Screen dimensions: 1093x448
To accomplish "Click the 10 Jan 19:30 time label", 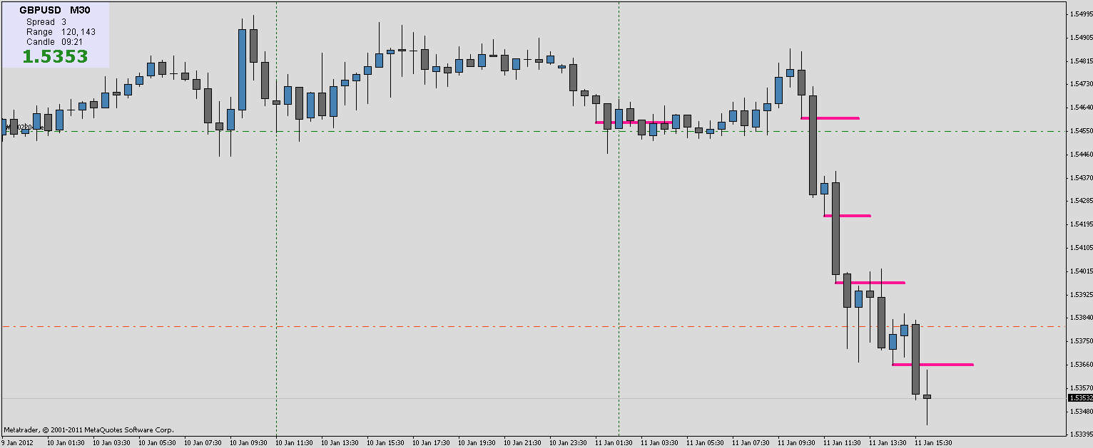I will tap(477, 443).
